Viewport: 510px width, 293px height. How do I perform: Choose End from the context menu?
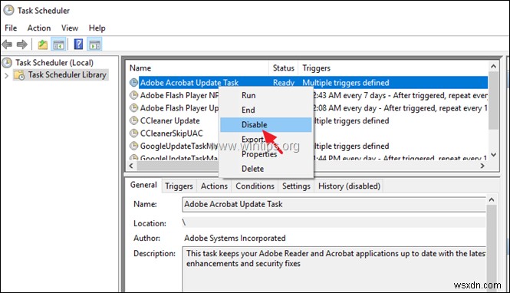point(265,110)
